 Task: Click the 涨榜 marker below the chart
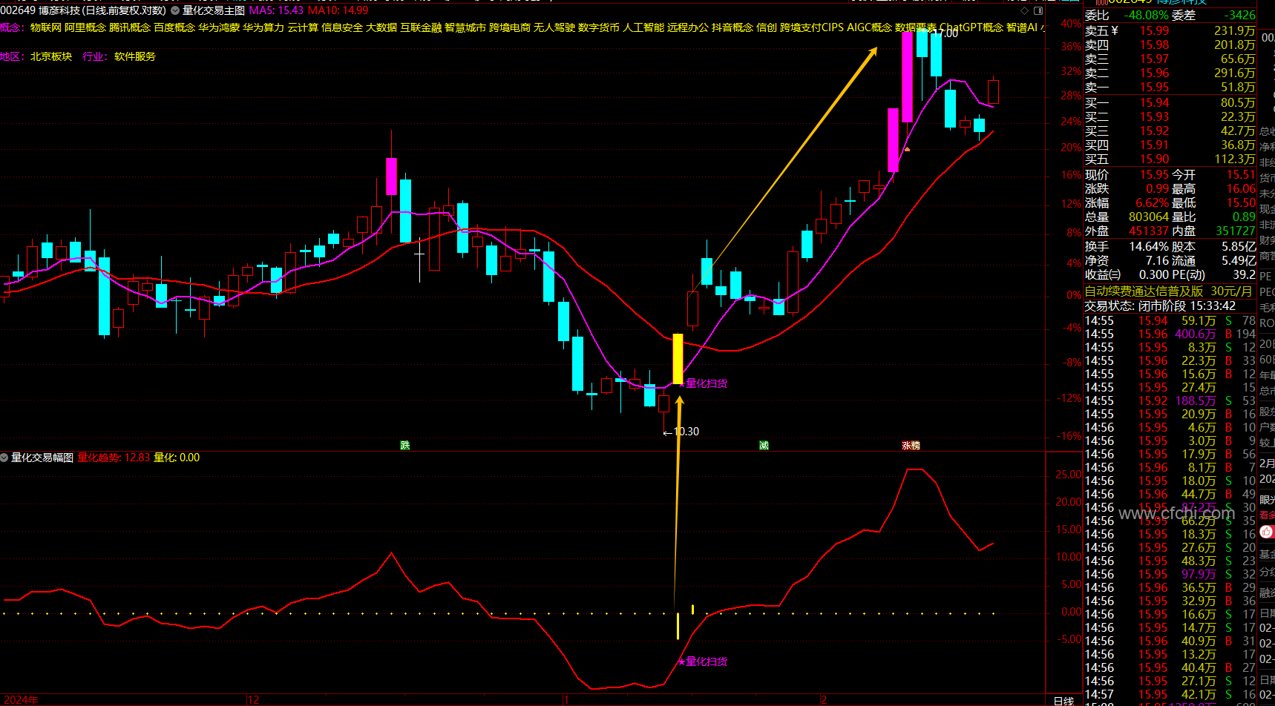coord(911,445)
